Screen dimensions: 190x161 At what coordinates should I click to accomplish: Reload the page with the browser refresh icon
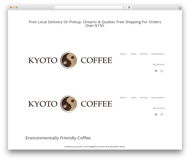coord(123,8)
